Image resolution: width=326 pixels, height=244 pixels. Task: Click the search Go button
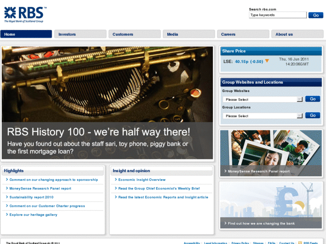pyautogui.click(x=316, y=15)
